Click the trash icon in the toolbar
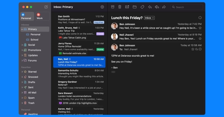Screen dimensions: 224x117 click(120, 7)
